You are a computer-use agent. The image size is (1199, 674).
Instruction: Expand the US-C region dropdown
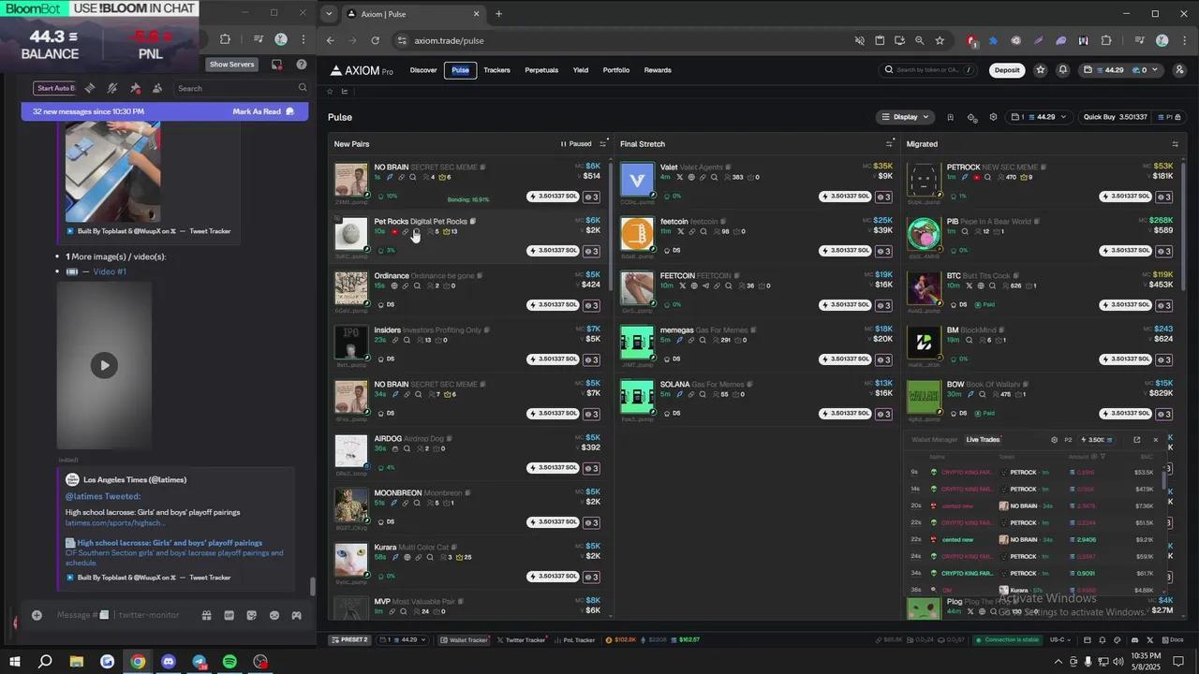pyautogui.click(x=1059, y=640)
